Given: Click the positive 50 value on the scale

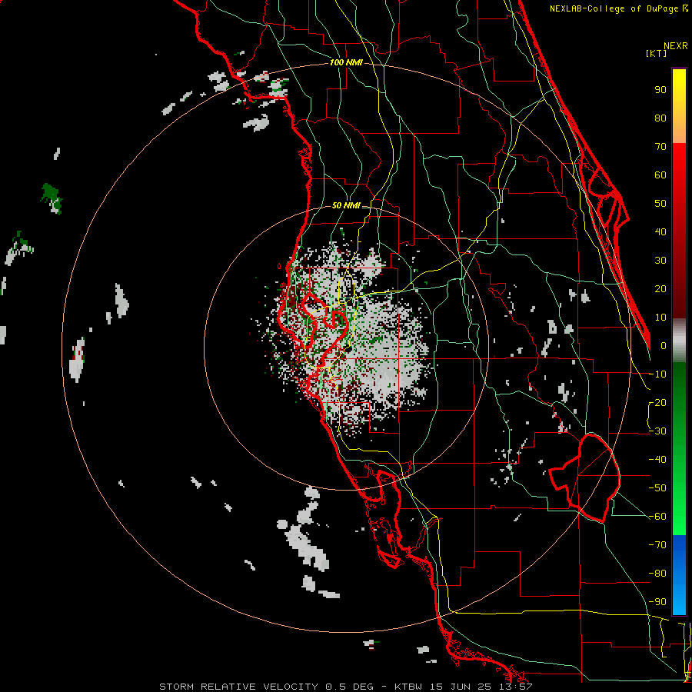Looking at the screenshot, I should pos(660,204).
